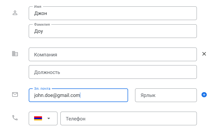Click into the Компания field
Screen dimensions: 210x129
tap(113, 54)
